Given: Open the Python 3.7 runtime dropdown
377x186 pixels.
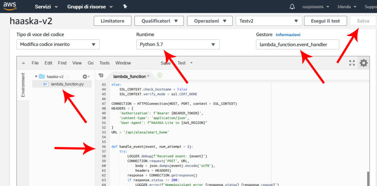Looking at the screenshot, I should pos(178,44).
